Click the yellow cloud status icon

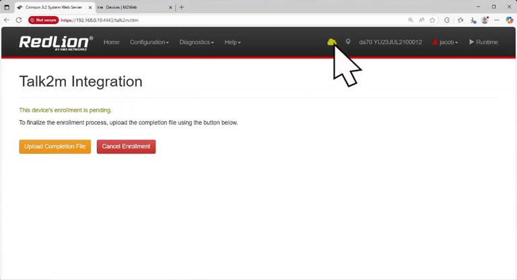click(331, 42)
